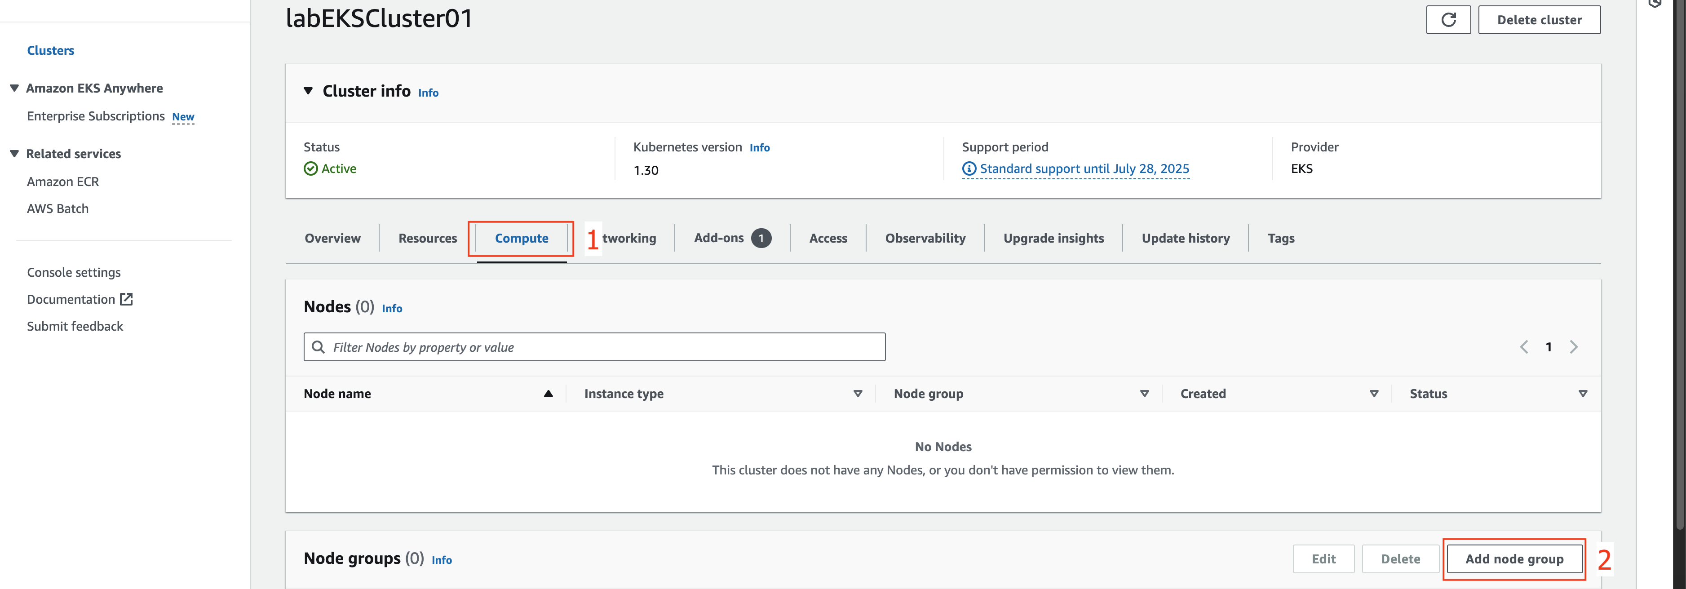
Task: Click Standard support until July 28, 2025
Action: pyautogui.click(x=1084, y=169)
